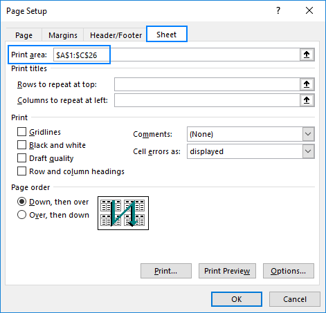
Task: Cancel the Page Setup dialog
Action: click(295, 299)
